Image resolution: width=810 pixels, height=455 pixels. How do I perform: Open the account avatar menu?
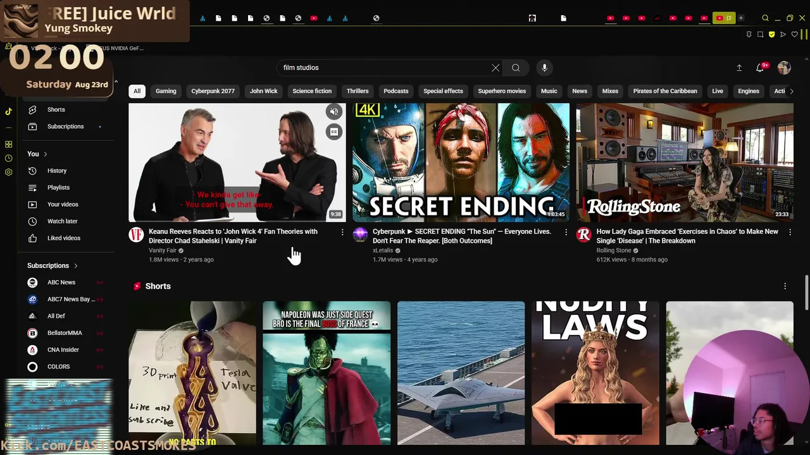click(784, 68)
